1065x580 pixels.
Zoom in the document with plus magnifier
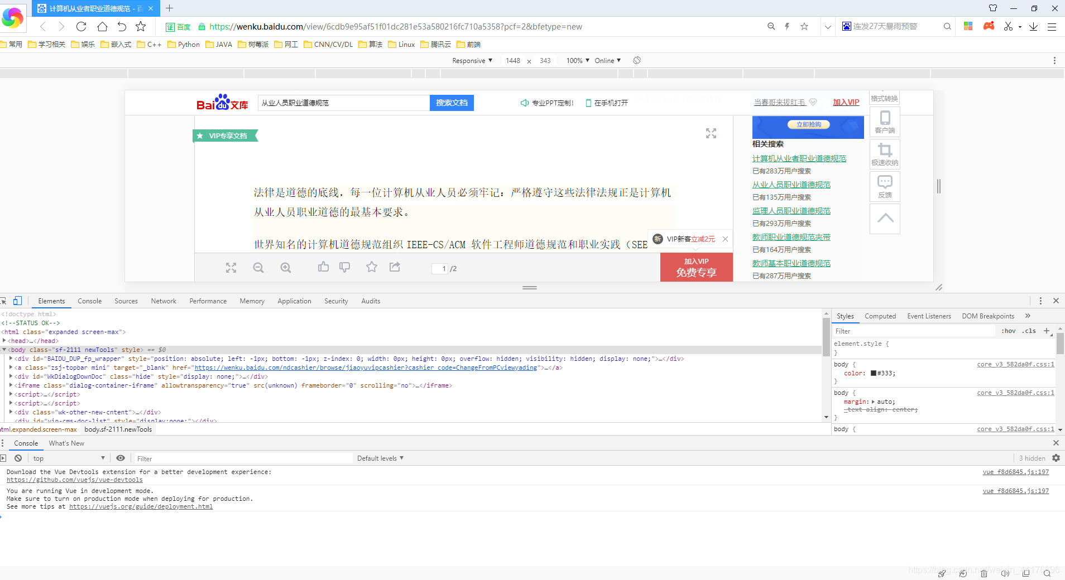point(286,268)
